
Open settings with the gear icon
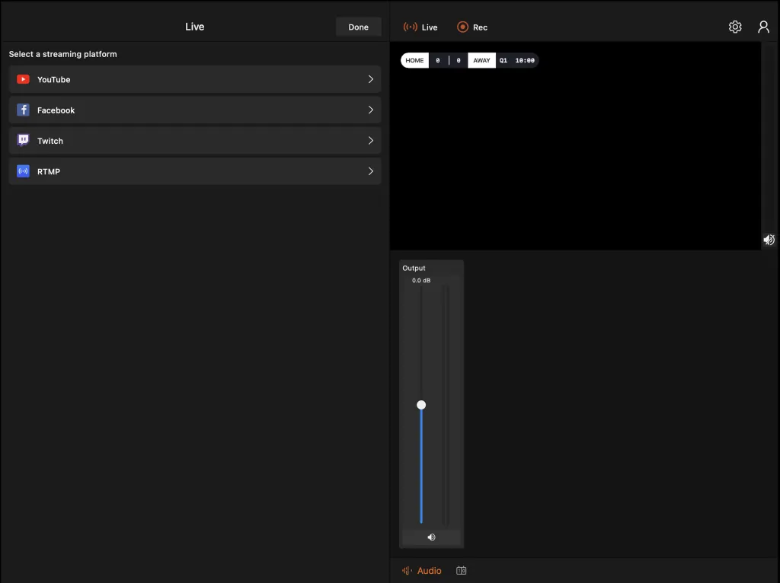735,27
